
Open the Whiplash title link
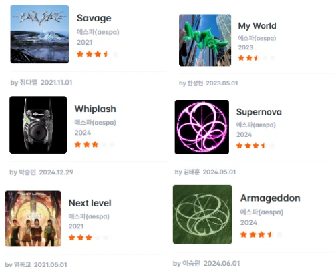click(x=96, y=109)
